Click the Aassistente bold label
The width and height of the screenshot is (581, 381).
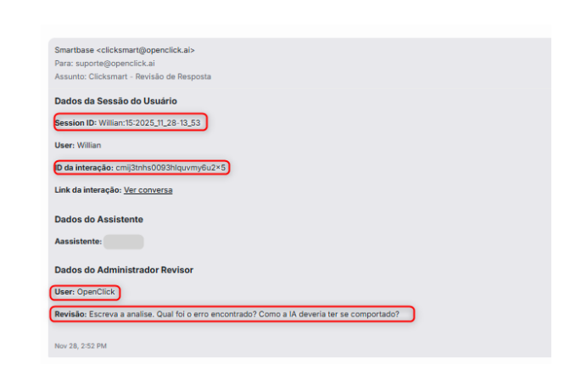[x=78, y=242]
